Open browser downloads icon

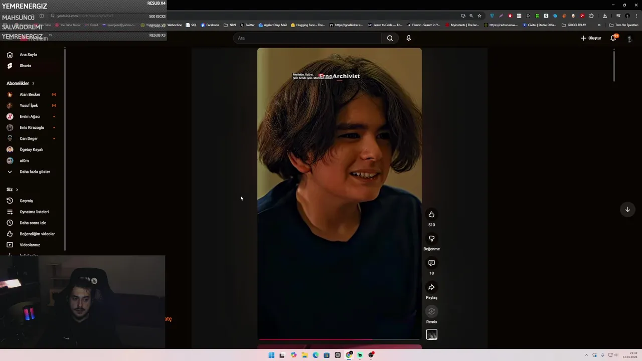point(605,16)
